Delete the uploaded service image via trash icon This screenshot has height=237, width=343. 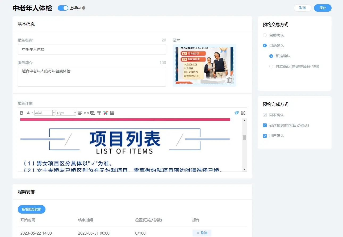point(229,80)
